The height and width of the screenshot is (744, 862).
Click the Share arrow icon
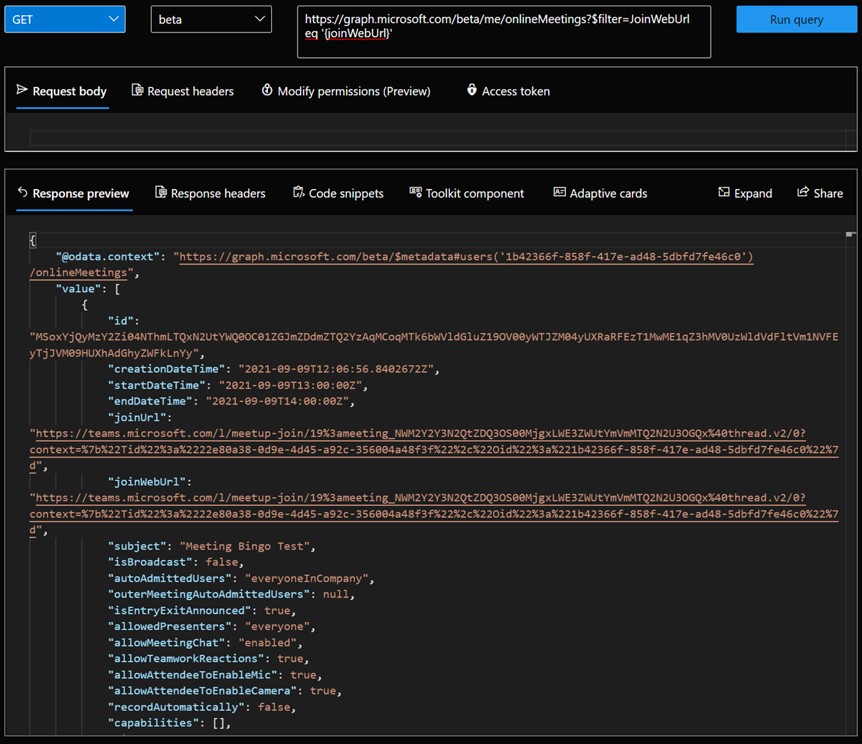point(803,192)
